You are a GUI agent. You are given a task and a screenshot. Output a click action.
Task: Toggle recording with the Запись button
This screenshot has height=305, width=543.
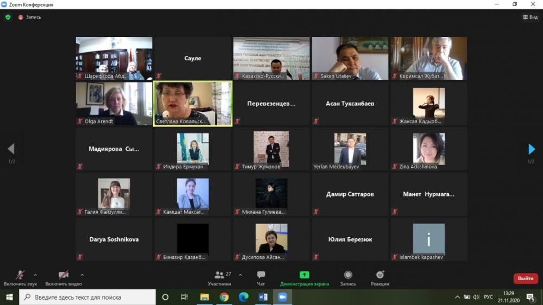pos(348,277)
